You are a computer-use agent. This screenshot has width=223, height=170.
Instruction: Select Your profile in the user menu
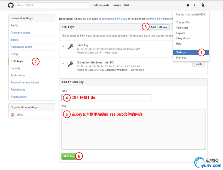tap(183, 23)
